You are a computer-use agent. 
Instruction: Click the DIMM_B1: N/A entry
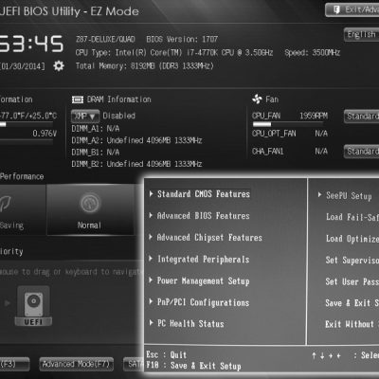pos(96,153)
